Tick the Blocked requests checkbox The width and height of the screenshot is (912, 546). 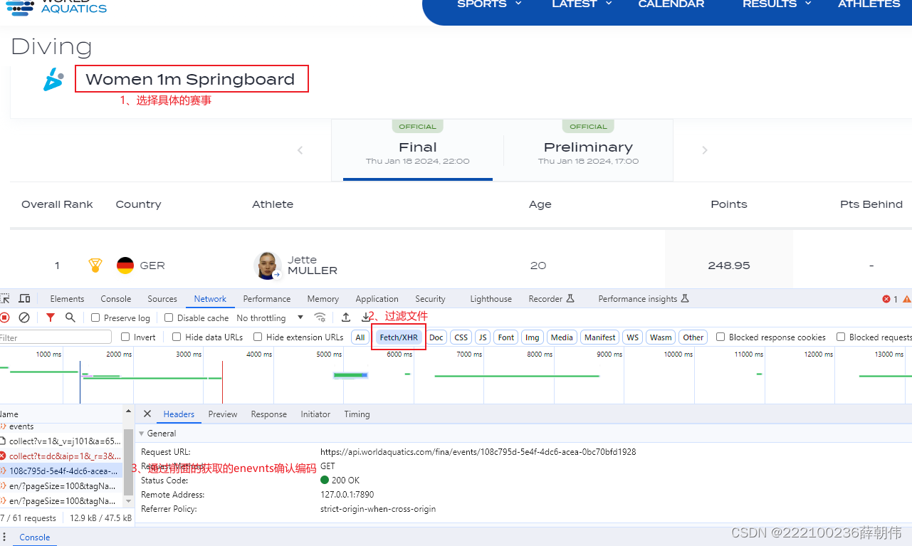click(x=841, y=337)
